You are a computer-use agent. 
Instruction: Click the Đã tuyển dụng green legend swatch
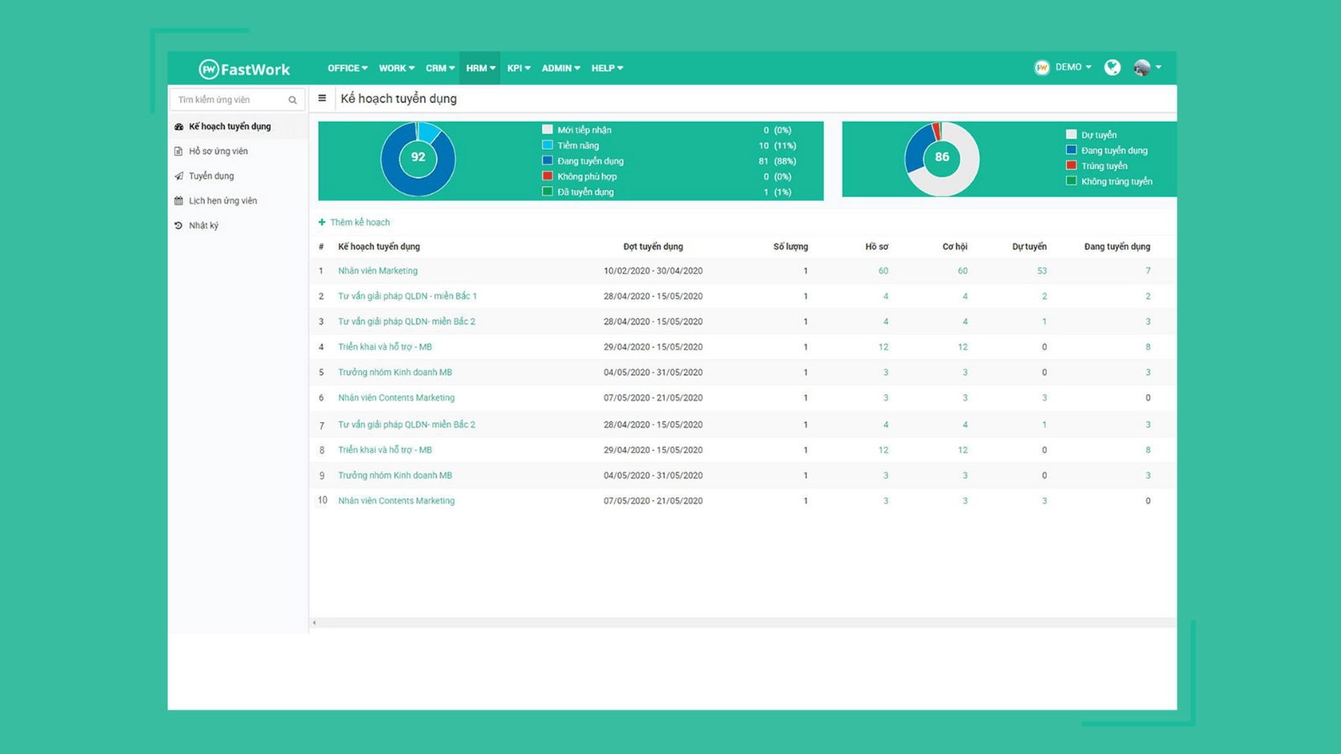[x=547, y=192]
